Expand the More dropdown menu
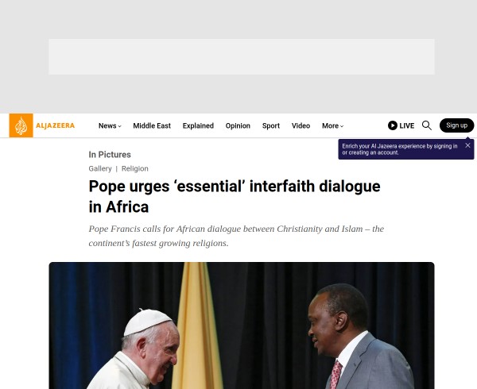 click(333, 125)
